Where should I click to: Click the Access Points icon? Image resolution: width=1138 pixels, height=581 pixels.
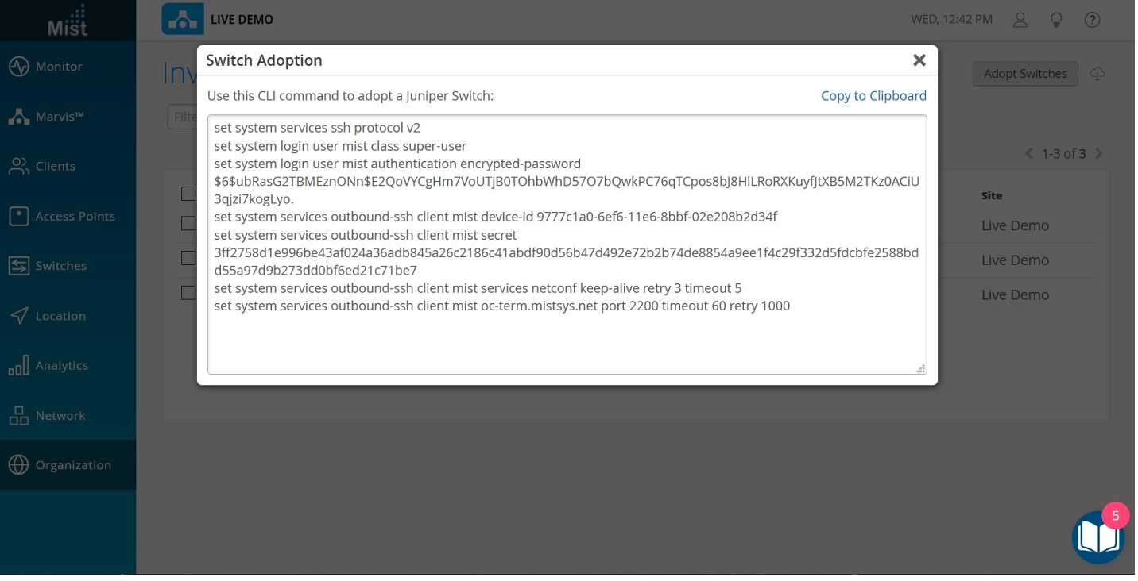point(19,216)
